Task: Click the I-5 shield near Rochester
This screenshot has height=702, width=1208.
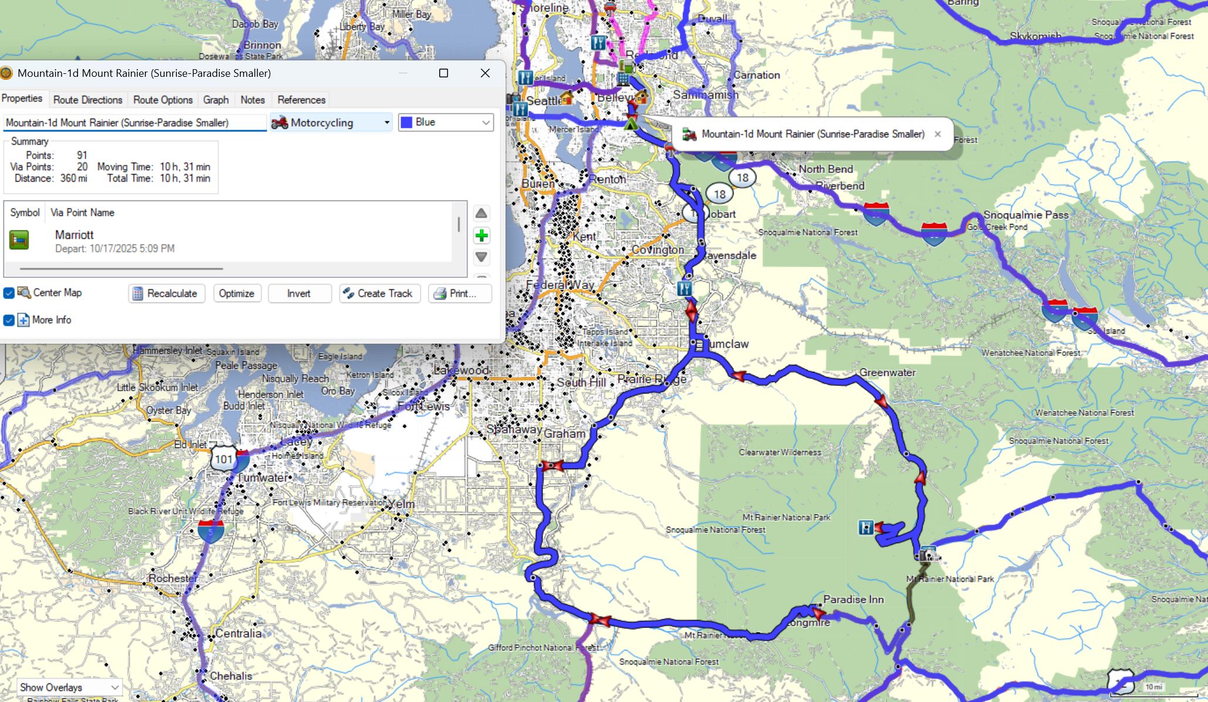Action: [211, 531]
